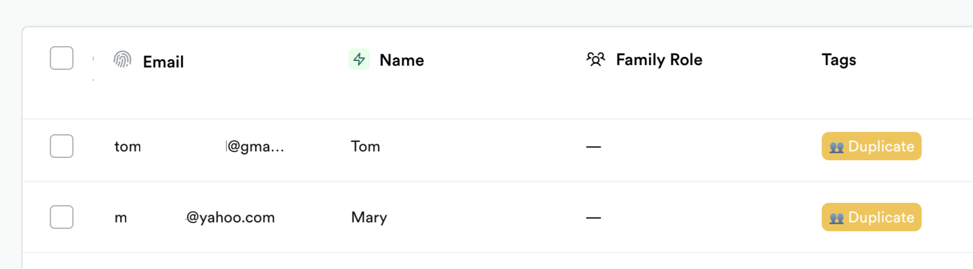Click the empty Family Role cell for Tom
Viewport: 973px width, 269px height.
point(593,147)
